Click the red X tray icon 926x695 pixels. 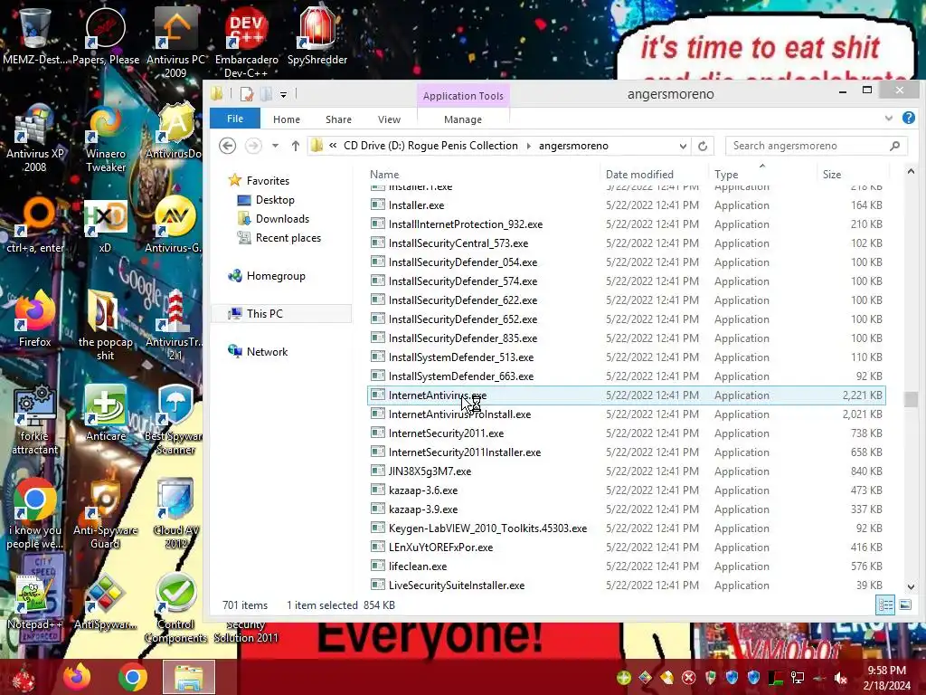[688, 678]
